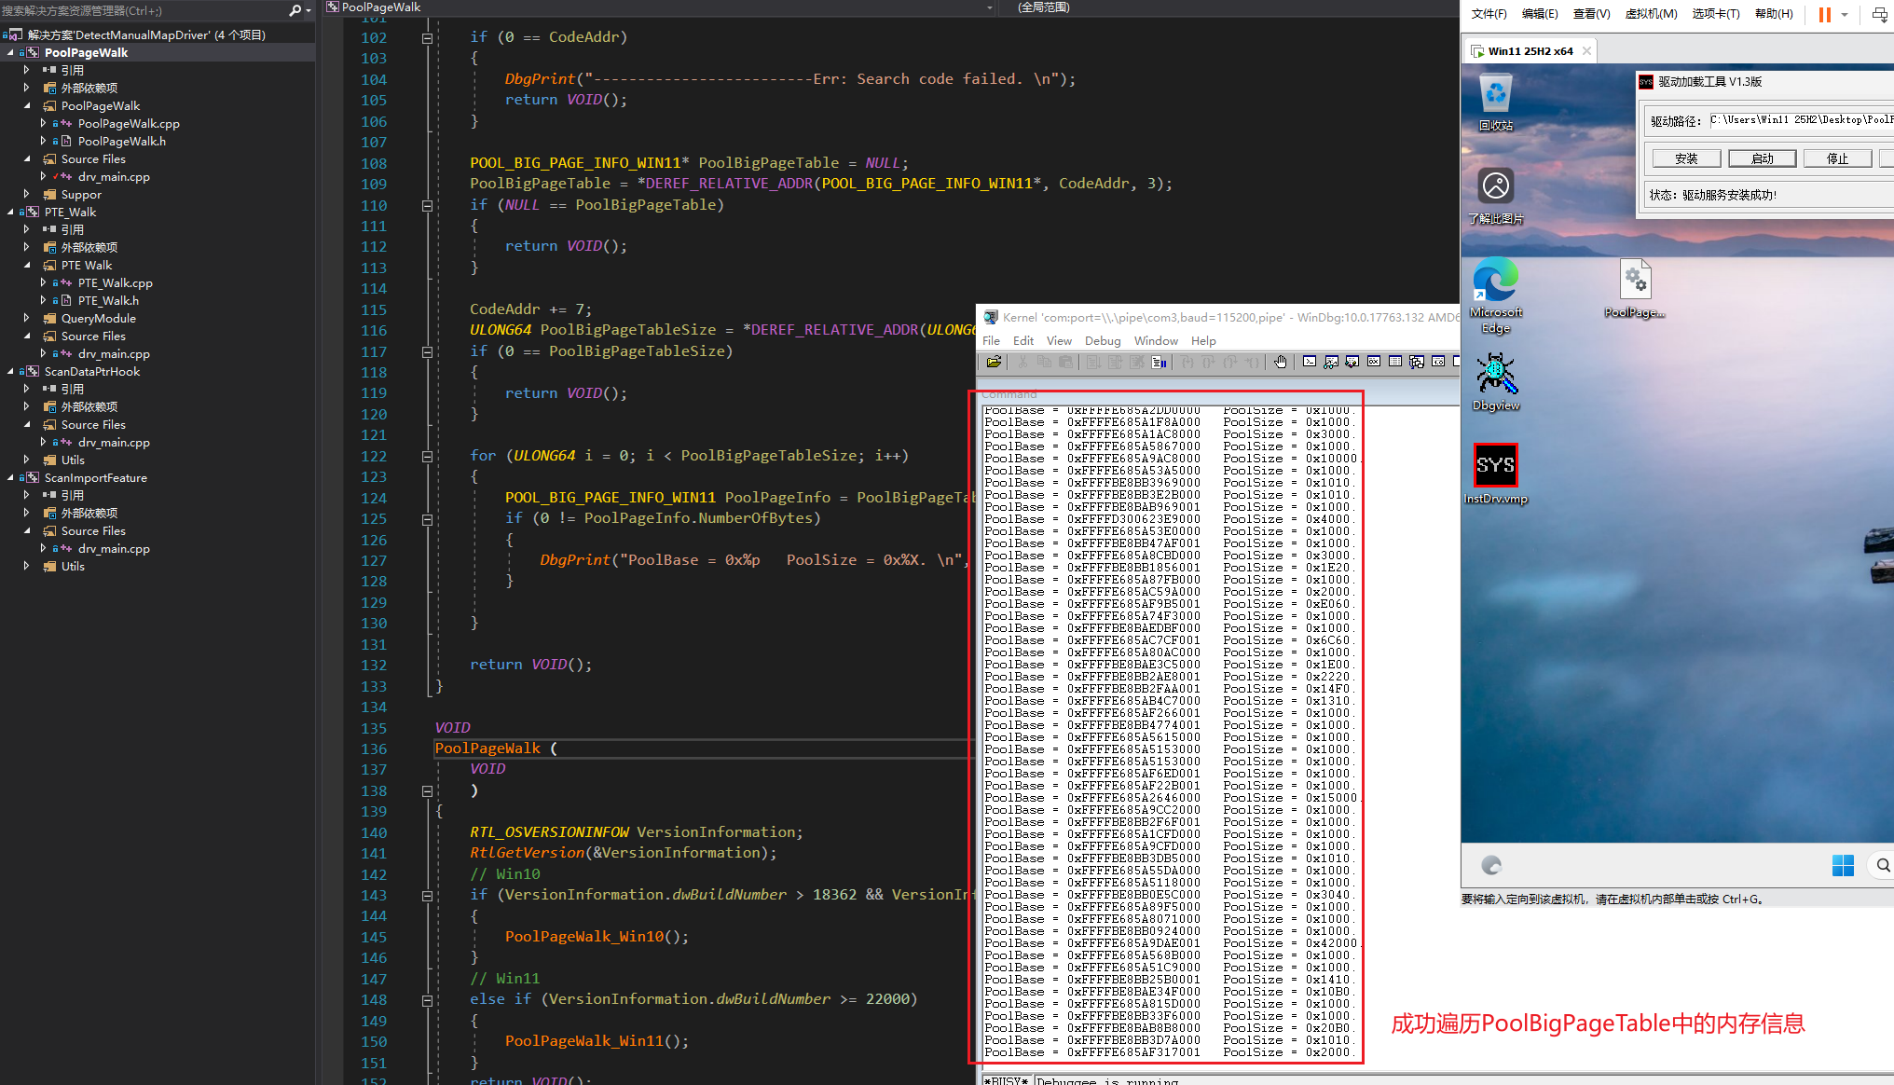Viewport: 1894px width, 1085px height.
Task: Select PoolPageWalk.h in Solution Explorer
Action: point(122,142)
